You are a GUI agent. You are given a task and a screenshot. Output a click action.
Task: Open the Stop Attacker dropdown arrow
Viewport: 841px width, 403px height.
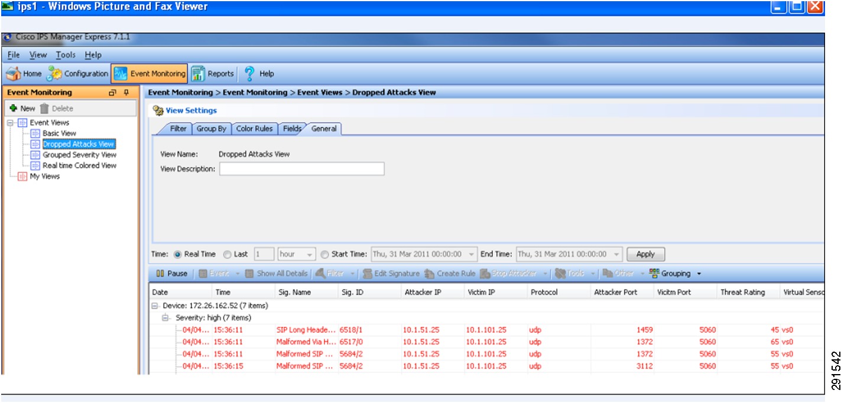coord(544,274)
